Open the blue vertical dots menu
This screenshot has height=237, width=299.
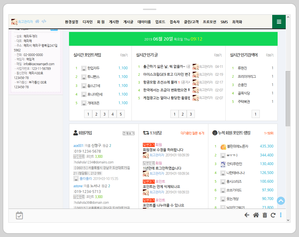pyautogui.click(x=281, y=215)
